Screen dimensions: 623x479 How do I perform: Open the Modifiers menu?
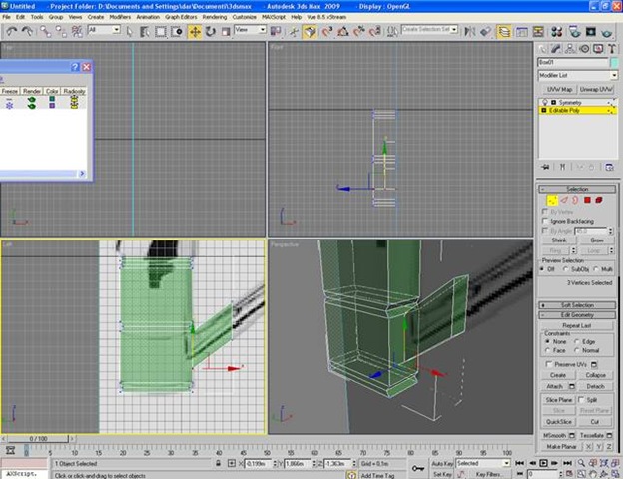pos(120,17)
